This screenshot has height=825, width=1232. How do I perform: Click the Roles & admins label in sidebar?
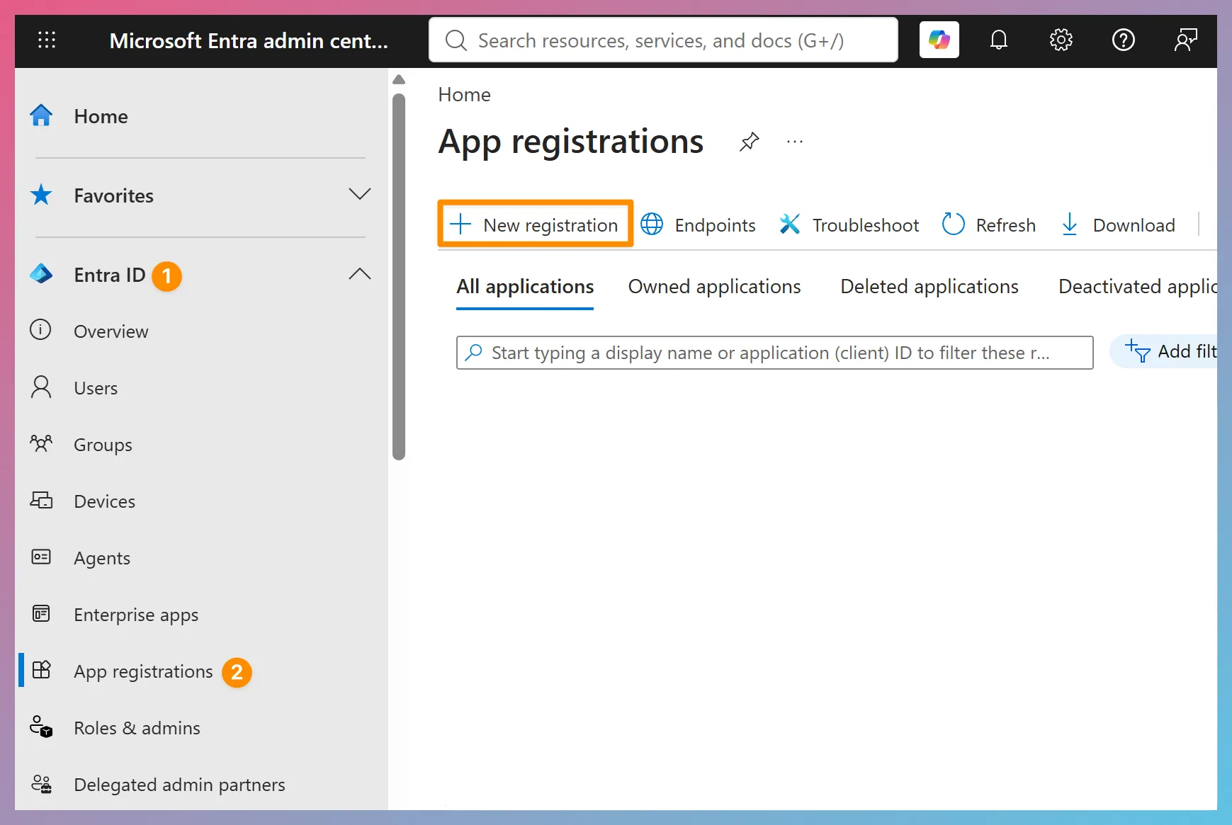[x=137, y=728]
